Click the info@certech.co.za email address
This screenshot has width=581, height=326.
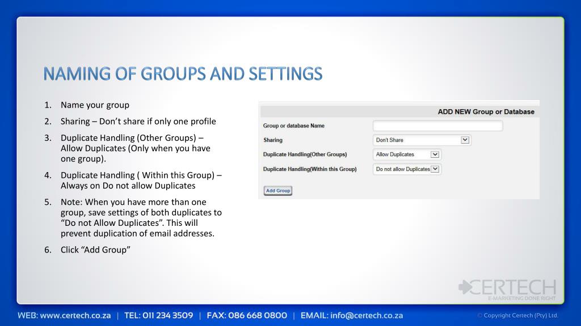(367, 315)
